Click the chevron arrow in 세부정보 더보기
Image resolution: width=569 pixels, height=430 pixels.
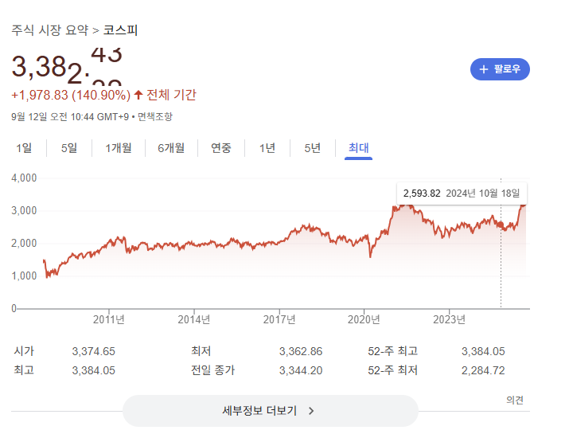pyautogui.click(x=311, y=411)
